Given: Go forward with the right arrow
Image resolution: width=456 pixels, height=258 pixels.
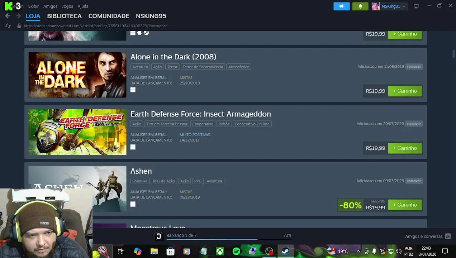Looking at the screenshot, I should [18, 16].
